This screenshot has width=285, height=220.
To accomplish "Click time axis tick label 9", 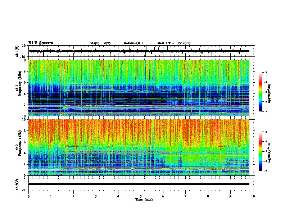I will pyautogui.click(x=230, y=196).
